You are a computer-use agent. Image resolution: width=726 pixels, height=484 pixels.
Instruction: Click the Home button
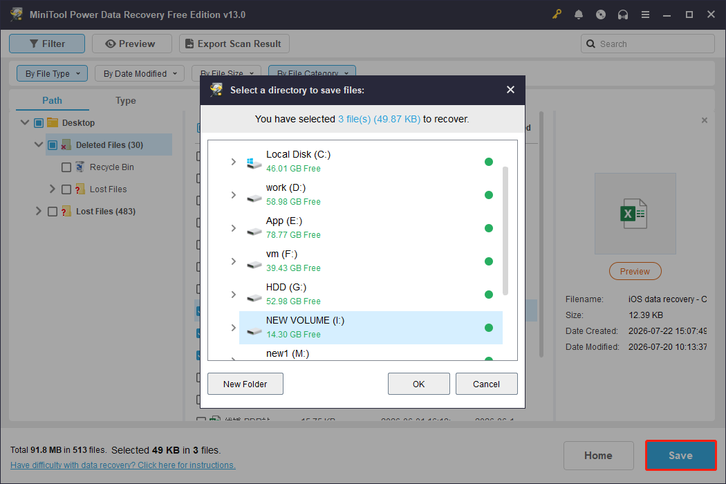[x=598, y=455]
